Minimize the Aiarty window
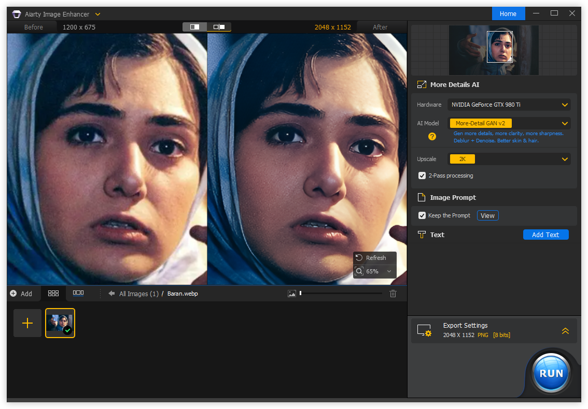This screenshot has width=588, height=409. click(536, 13)
